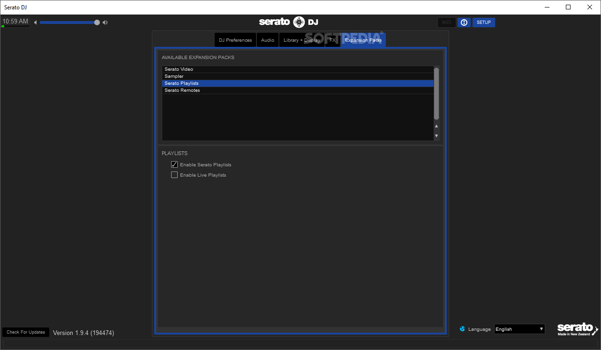The image size is (601, 350).
Task: Select Serato Playlists in the list
Action: [298, 83]
